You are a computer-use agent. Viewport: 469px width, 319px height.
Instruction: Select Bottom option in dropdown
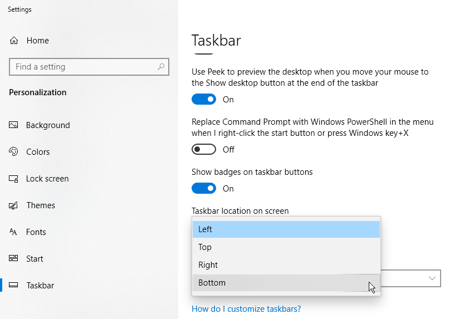point(286,283)
